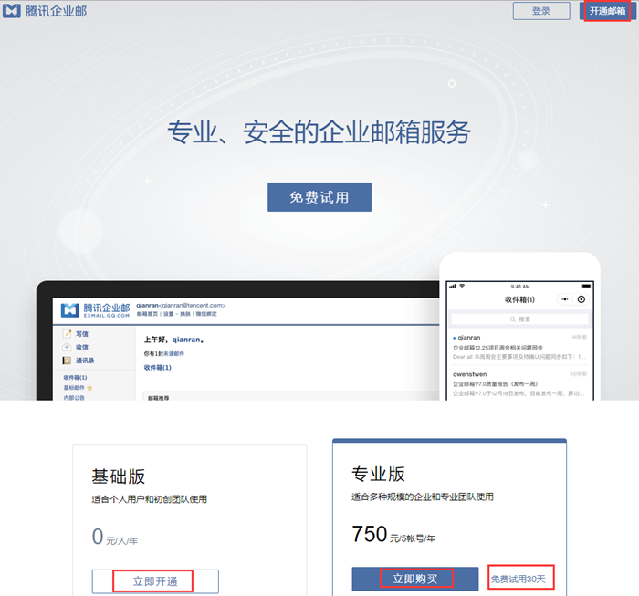Viewport: 639px width, 596px height.
Task: Click the 登录 login button
Action: [540, 11]
